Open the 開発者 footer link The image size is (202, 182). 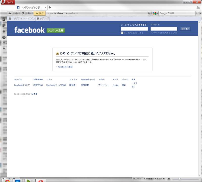[72, 85]
